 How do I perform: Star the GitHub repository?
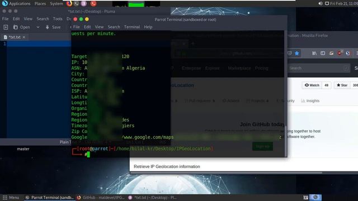coord(342,85)
